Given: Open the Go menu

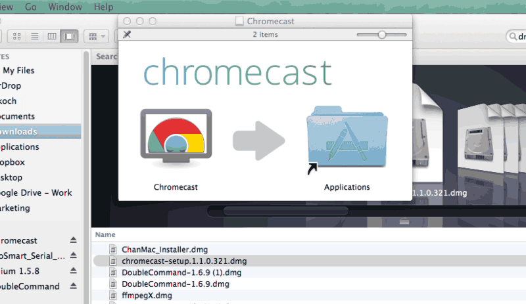Looking at the screenshot, I should click(30, 7).
